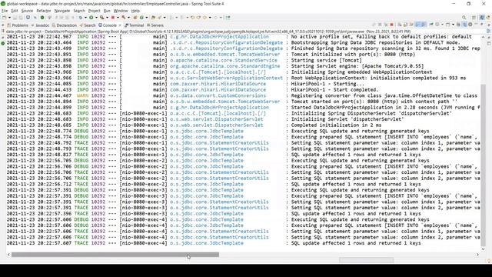Open the File menu

pos(5,11)
